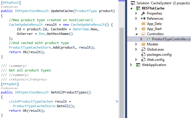The width and height of the screenshot is (191, 118).
Task: Click the '//New product type created' comment
Action: (51, 20)
